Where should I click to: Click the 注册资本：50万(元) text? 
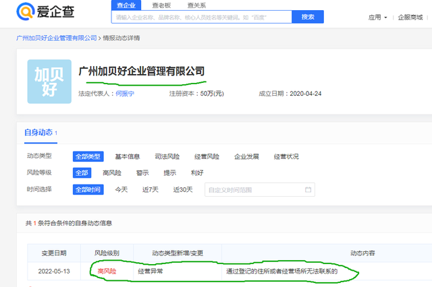point(196,94)
